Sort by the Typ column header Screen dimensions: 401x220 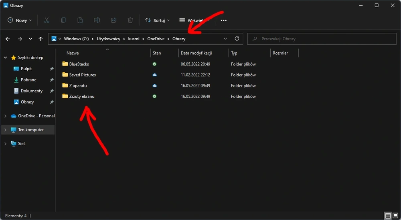coord(234,53)
